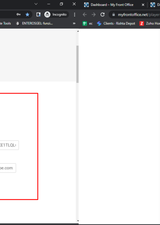This screenshot has width=160, height=225.
Task: Close the Dashboard – My Front Office tab
Action: 143,5
